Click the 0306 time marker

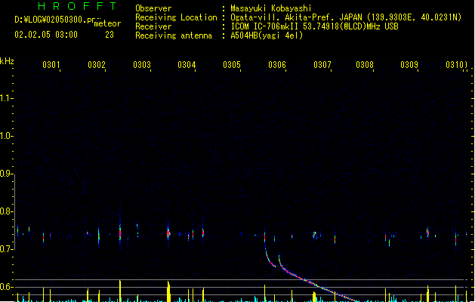click(277, 65)
